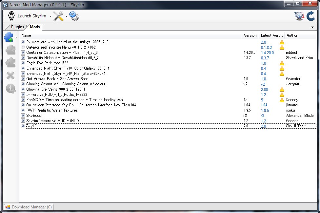Select the On-screen Interface Key Fix mod name
The width and height of the screenshot is (320, 213).
click(x=81, y=105)
